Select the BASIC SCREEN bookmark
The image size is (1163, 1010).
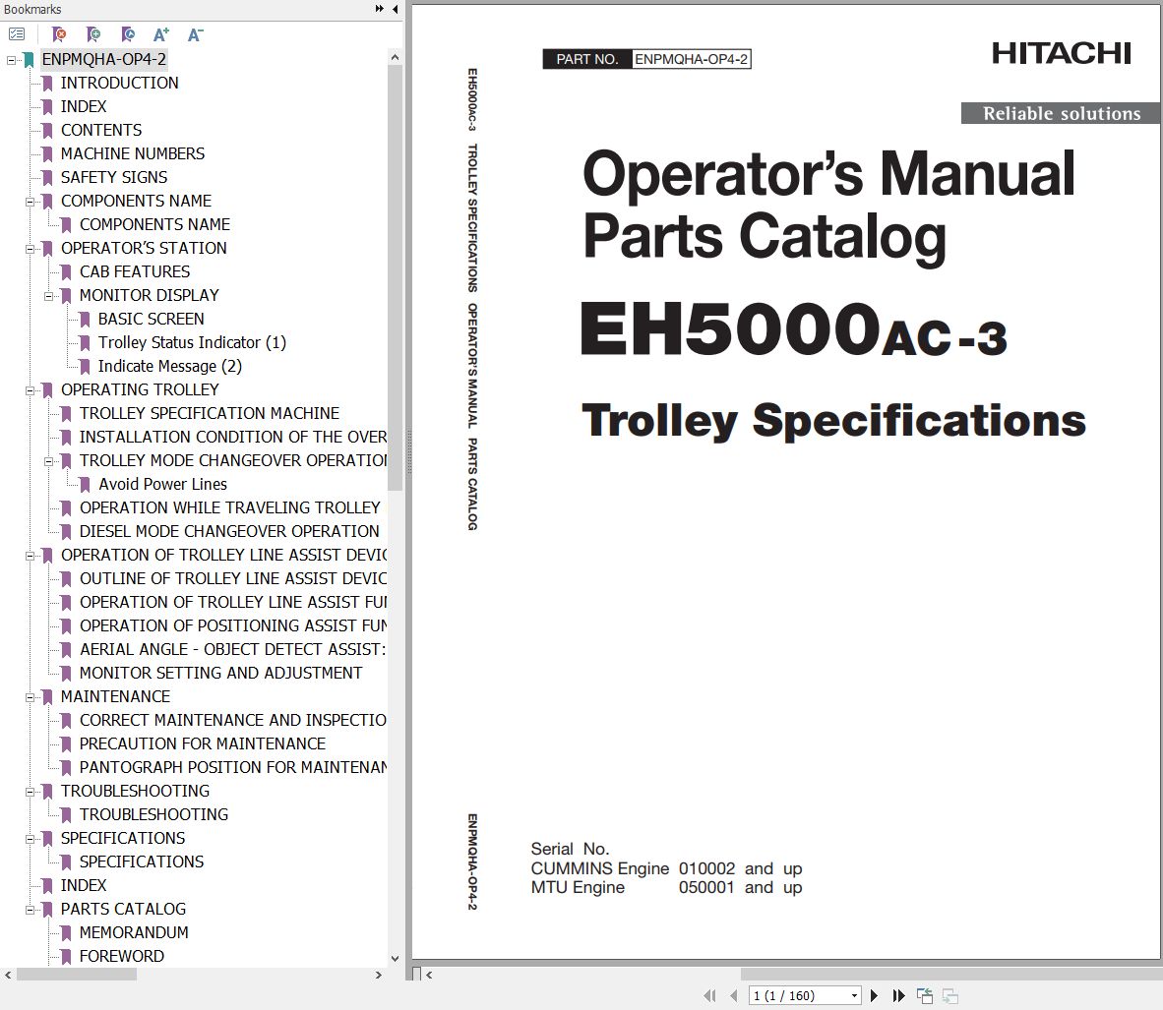[152, 319]
